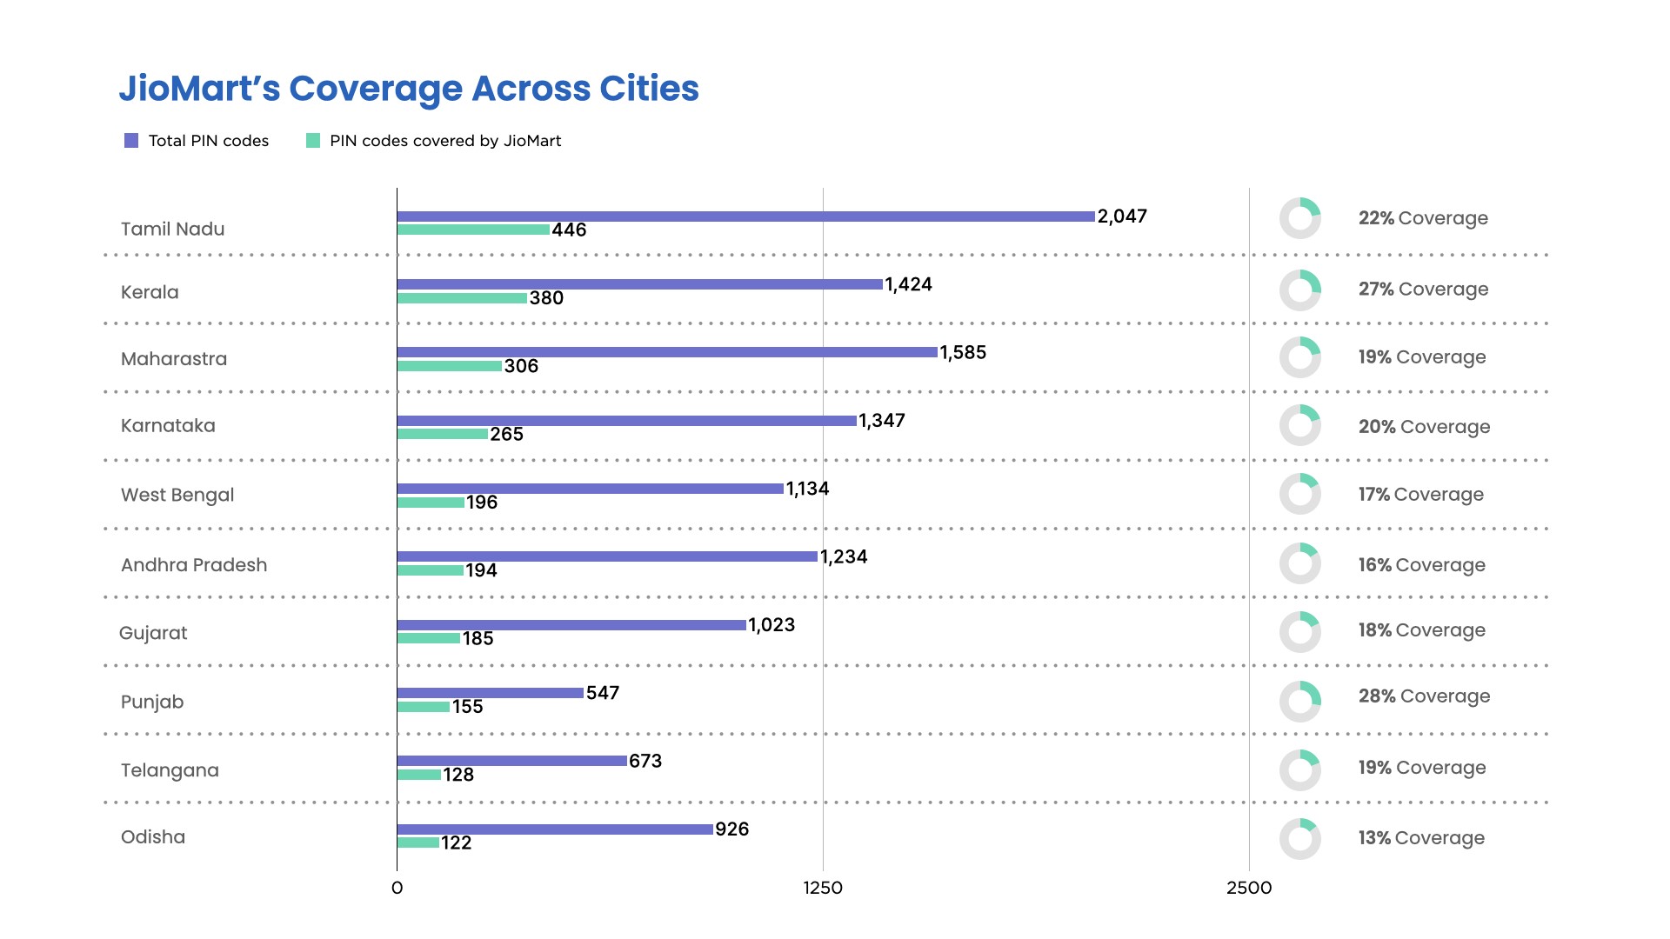Image resolution: width=1670 pixels, height=939 pixels.
Task: Click the 20% Coverage text
Action: point(1425,427)
